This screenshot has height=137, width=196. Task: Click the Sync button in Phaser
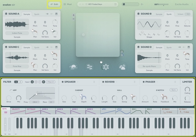click(174, 90)
